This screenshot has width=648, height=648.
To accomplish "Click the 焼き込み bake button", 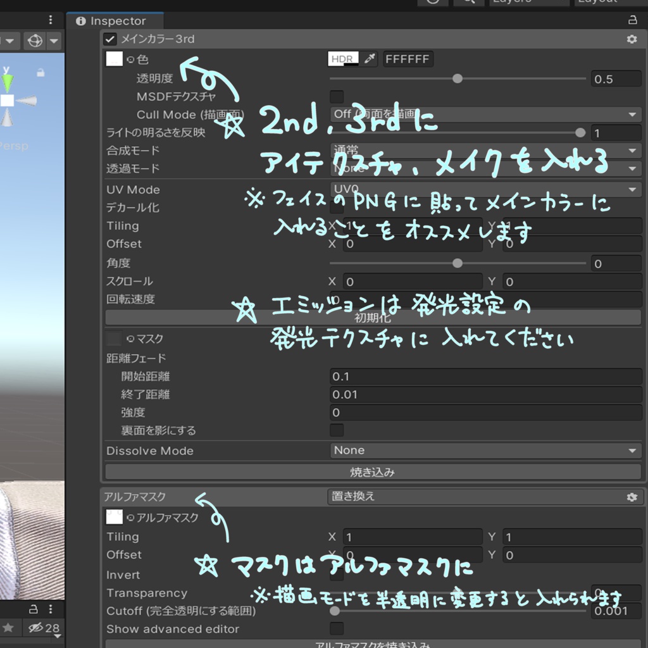I will pos(373,472).
